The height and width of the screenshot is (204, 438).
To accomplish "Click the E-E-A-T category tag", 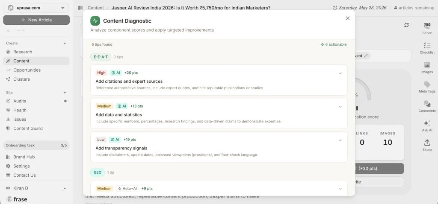I will point(101,57).
